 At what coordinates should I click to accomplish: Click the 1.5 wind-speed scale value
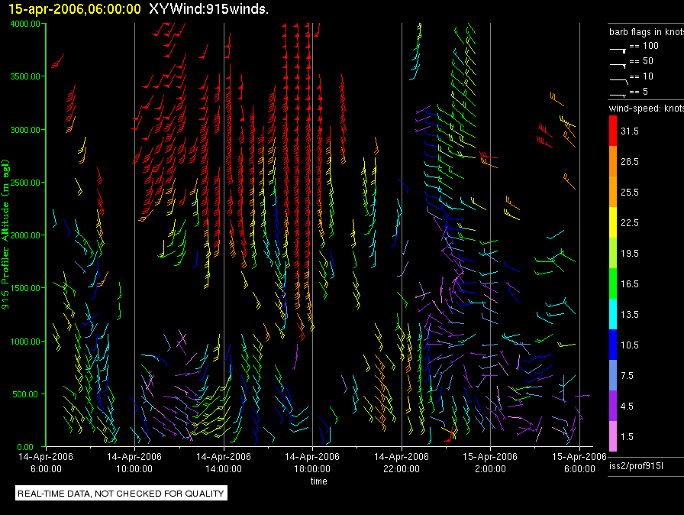(x=627, y=436)
